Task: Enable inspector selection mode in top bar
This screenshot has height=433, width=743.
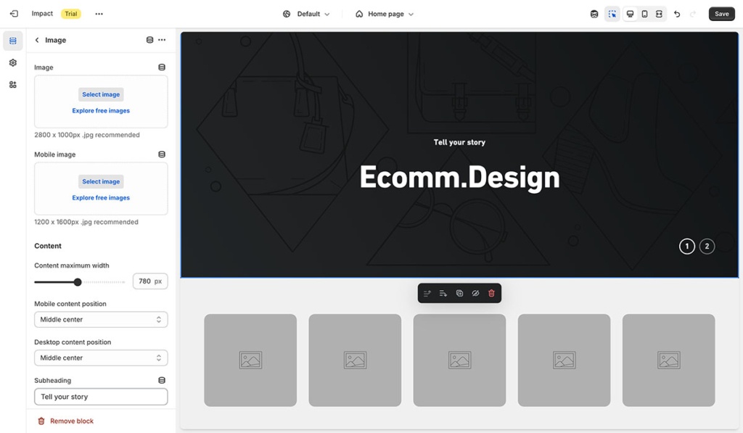Action: pos(612,13)
